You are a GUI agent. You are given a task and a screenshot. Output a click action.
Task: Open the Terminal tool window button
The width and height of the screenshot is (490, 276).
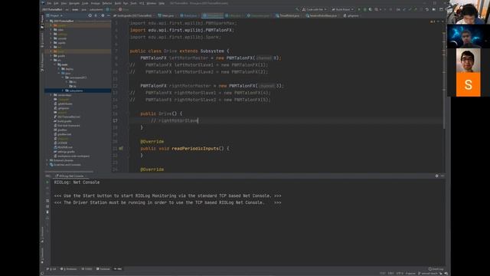[x=103, y=269]
